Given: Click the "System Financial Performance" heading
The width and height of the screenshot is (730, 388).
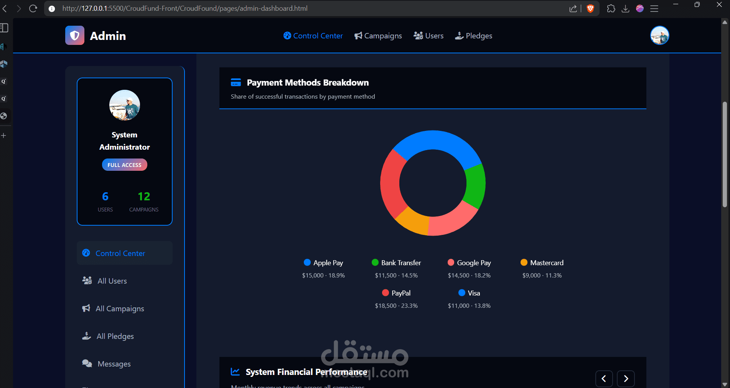Looking at the screenshot, I should [307, 372].
